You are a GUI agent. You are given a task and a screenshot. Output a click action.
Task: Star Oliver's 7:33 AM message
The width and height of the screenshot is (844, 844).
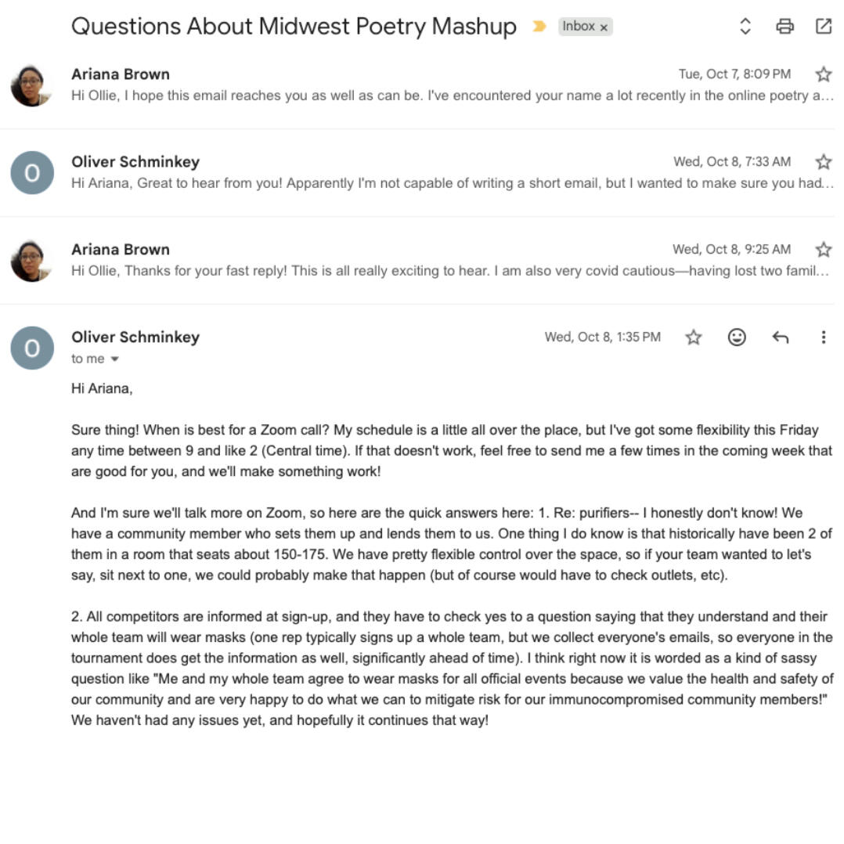coord(824,162)
